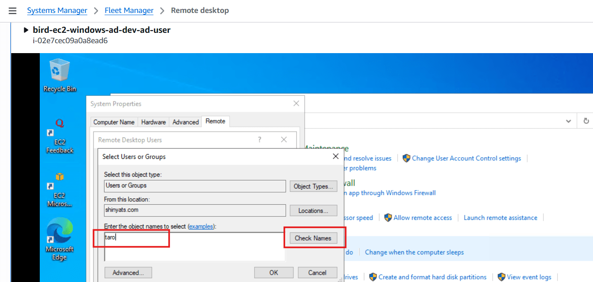Click the help question mark in Remote Desktop Users
593x282 pixels.
[x=259, y=139]
